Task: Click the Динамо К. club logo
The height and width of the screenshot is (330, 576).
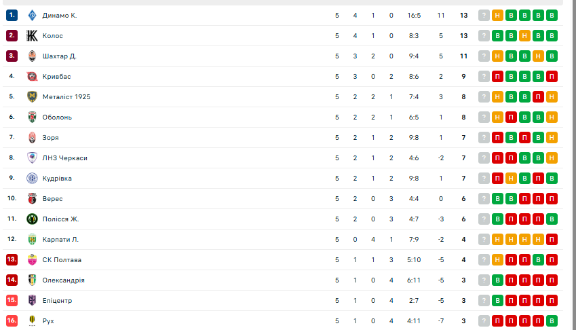Action: (32, 16)
